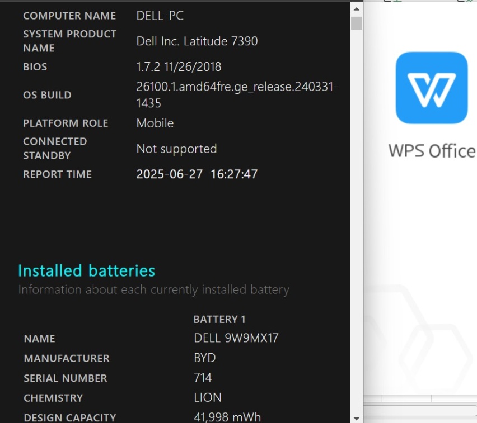Click 'Information about each currently installed battery' subtitle
The width and height of the screenshot is (477, 423).
pos(153,289)
